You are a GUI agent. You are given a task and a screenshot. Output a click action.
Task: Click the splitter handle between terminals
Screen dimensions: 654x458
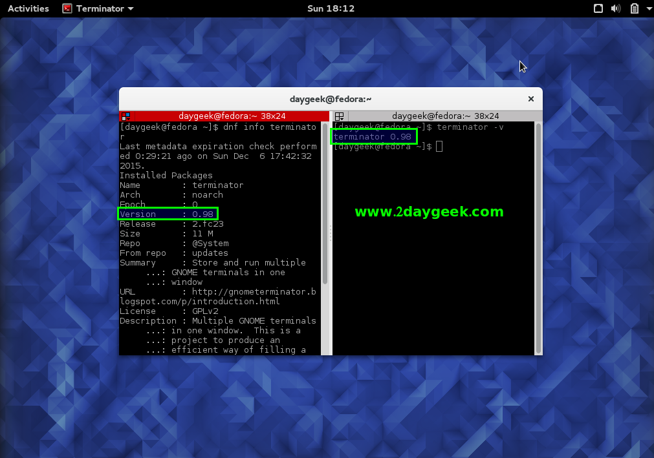331,233
